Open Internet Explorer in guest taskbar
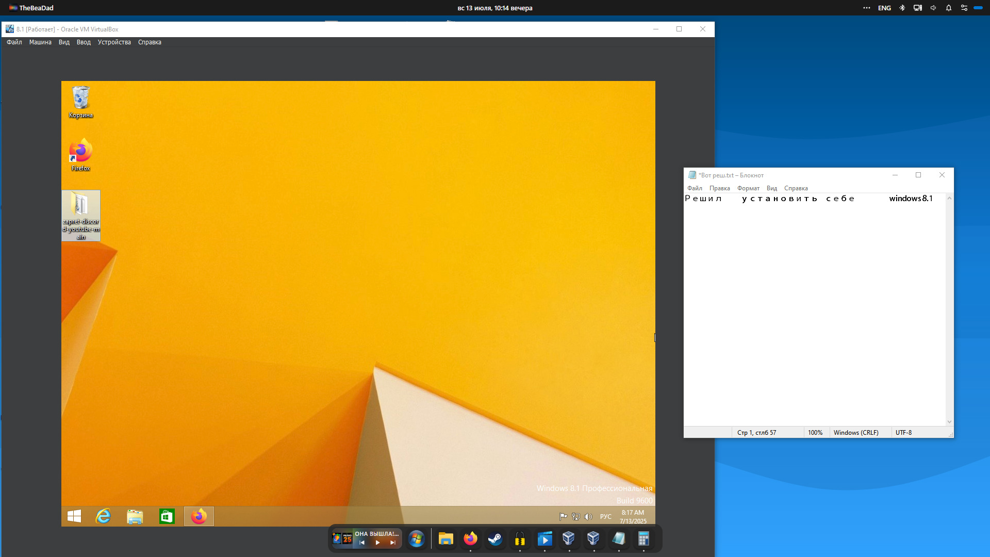Viewport: 990px width, 557px height. [x=104, y=516]
